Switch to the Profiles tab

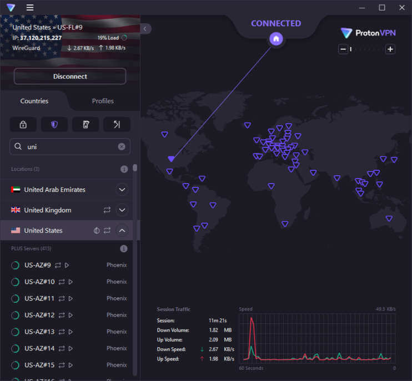tap(103, 101)
